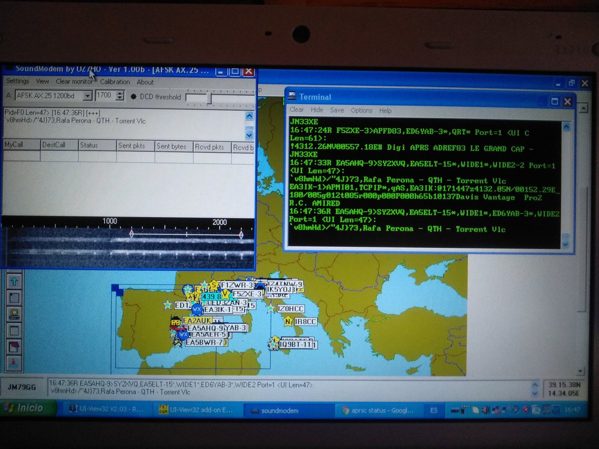Select station label EA3IK-1 on map

point(218,309)
